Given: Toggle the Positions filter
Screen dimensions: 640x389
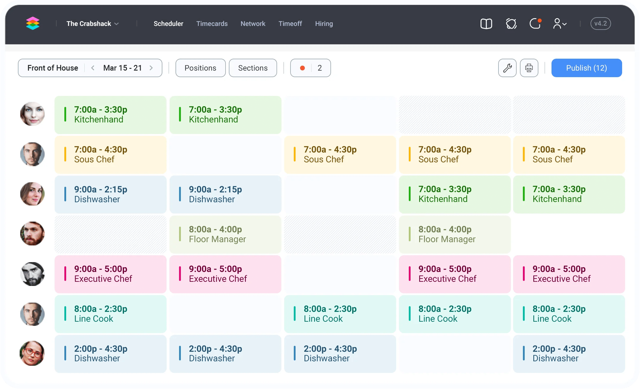Looking at the screenshot, I should click(x=200, y=68).
